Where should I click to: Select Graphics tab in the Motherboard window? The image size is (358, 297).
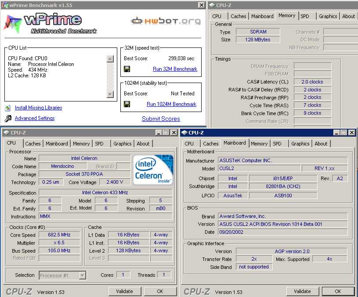[x=300, y=144]
